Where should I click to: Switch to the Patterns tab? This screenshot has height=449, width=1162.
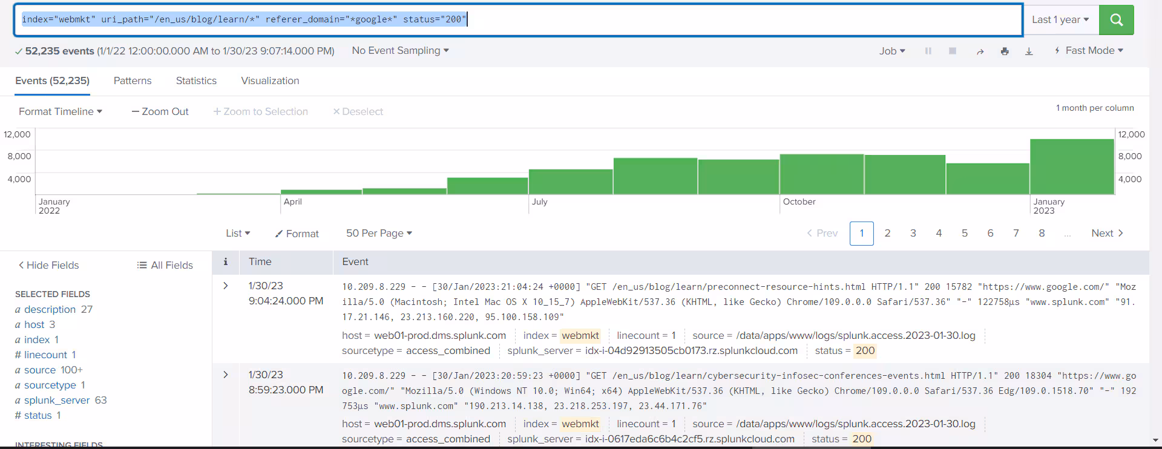tap(133, 81)
